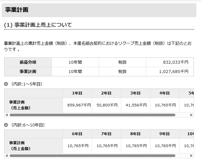Click the 832,033千円 amount cell
Screen dimensions: 201x166
(x=170, y=62)
